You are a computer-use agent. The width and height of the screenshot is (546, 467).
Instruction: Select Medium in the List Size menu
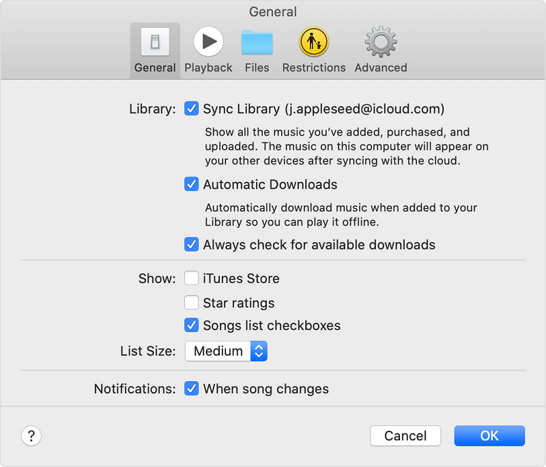tap(218, 351)
